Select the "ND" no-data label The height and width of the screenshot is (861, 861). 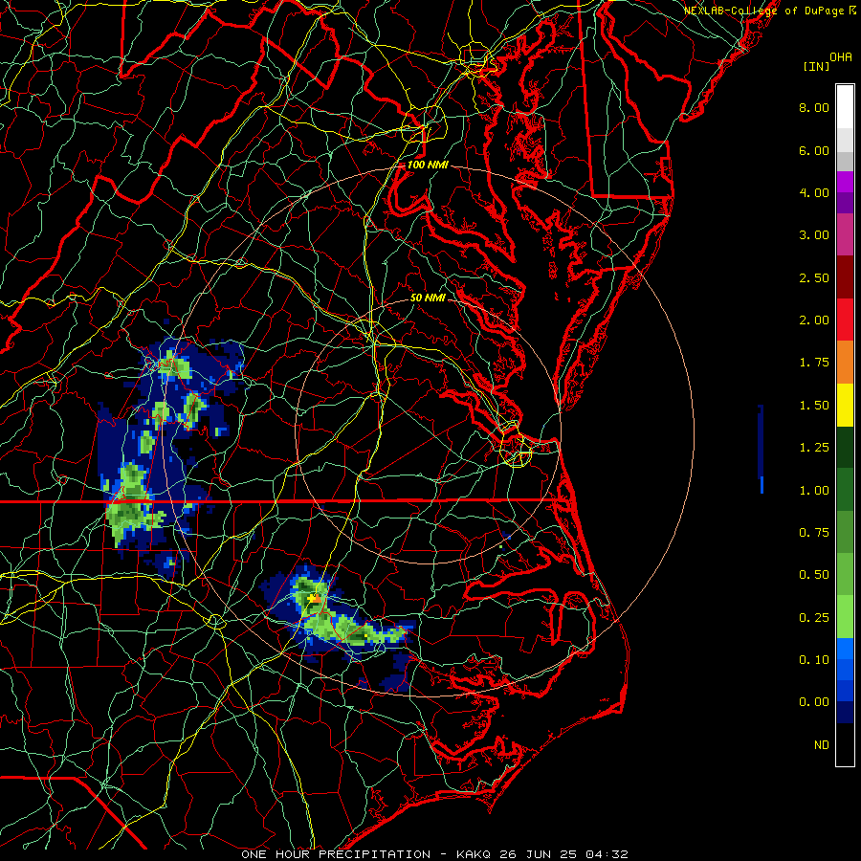(822, 745)
